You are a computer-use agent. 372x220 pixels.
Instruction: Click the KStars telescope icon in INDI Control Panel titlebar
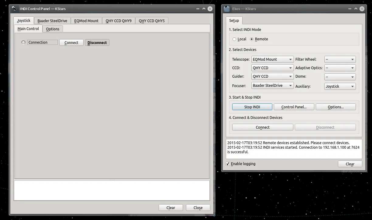(x=14, y=8)
